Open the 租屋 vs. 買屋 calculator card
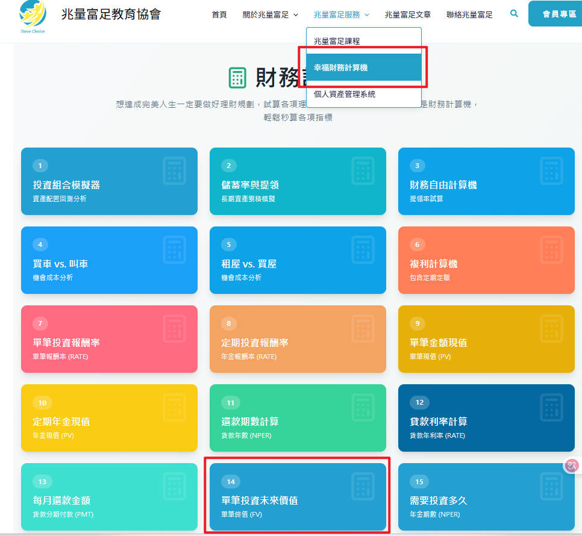The height and width of the screenshot is (536, 582). pos(298,260)
